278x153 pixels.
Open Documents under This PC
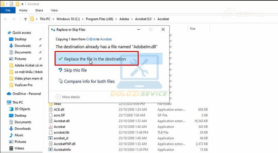23,122
